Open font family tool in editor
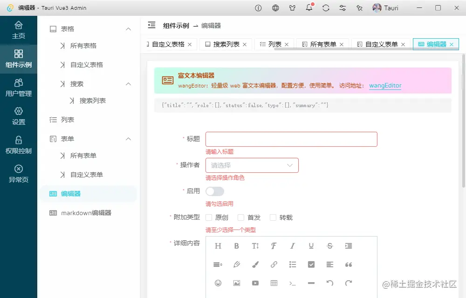This screenshot has width=466, height=298. 274,246
